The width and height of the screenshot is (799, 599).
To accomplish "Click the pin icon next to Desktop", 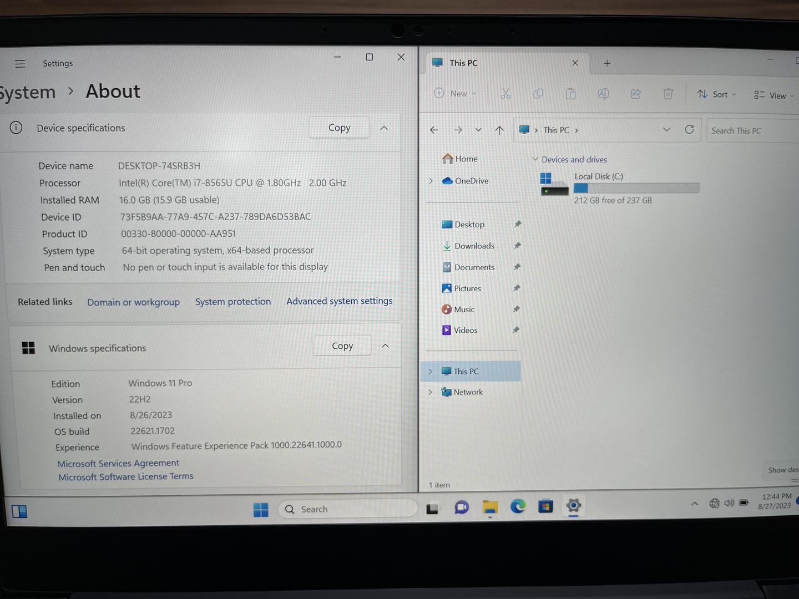I will click(x=518, y=224).
